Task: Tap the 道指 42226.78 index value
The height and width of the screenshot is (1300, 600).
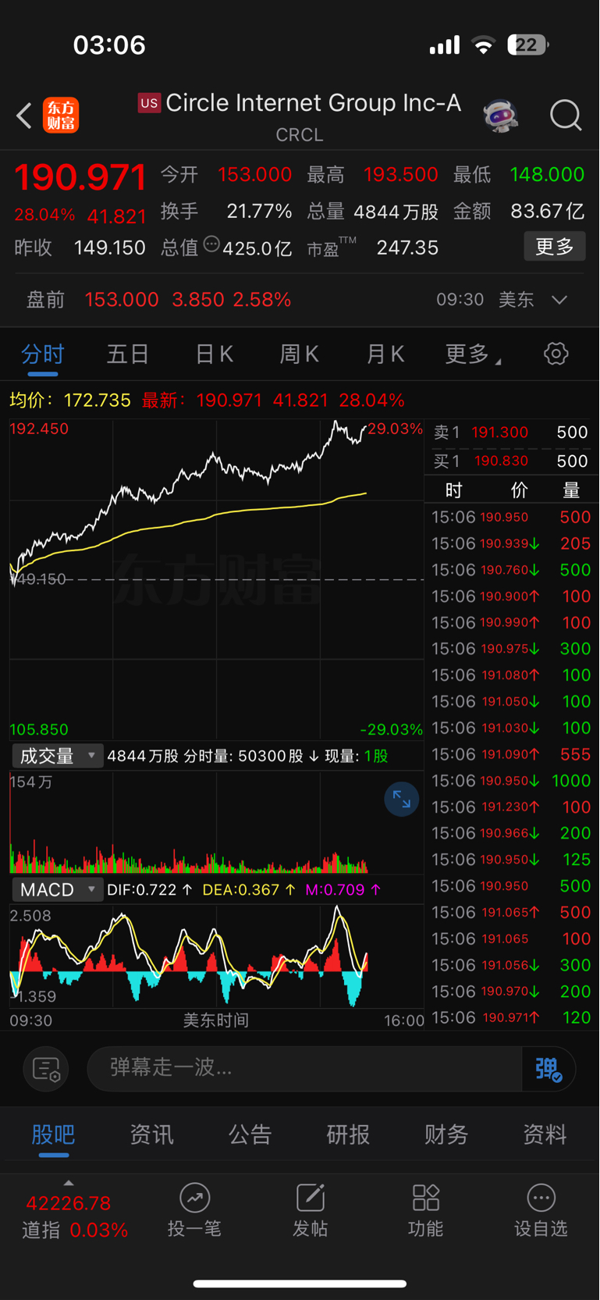Action: click(x=69, y=1203)
